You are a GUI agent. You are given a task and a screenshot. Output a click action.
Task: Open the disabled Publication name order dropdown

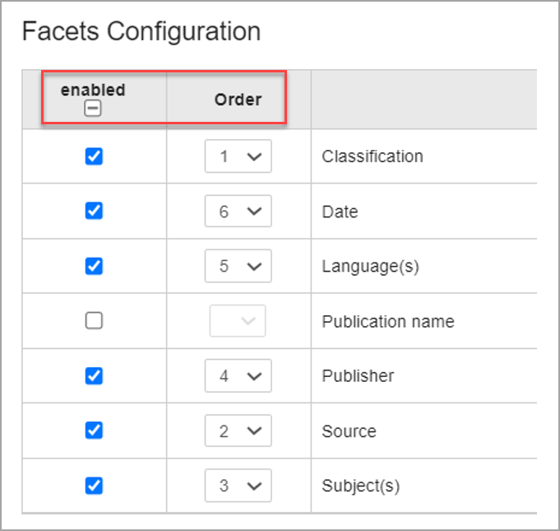(x=238, y=321)
